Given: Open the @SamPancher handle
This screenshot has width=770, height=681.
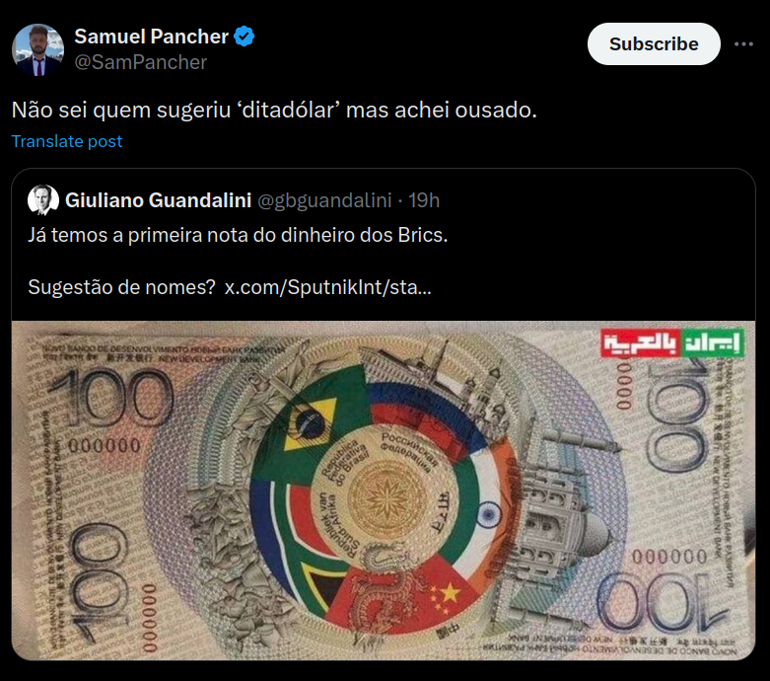Looking at the screenshot, I should tap(140, 62).
